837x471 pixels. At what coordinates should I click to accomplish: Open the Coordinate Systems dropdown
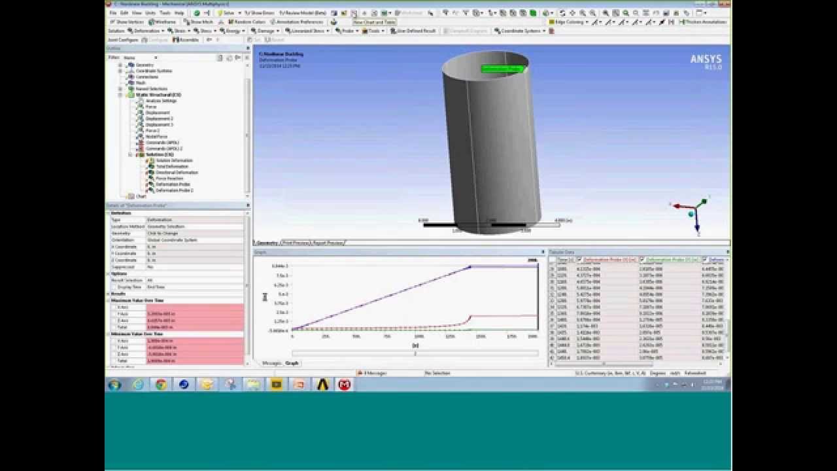(x=520, y=31)
